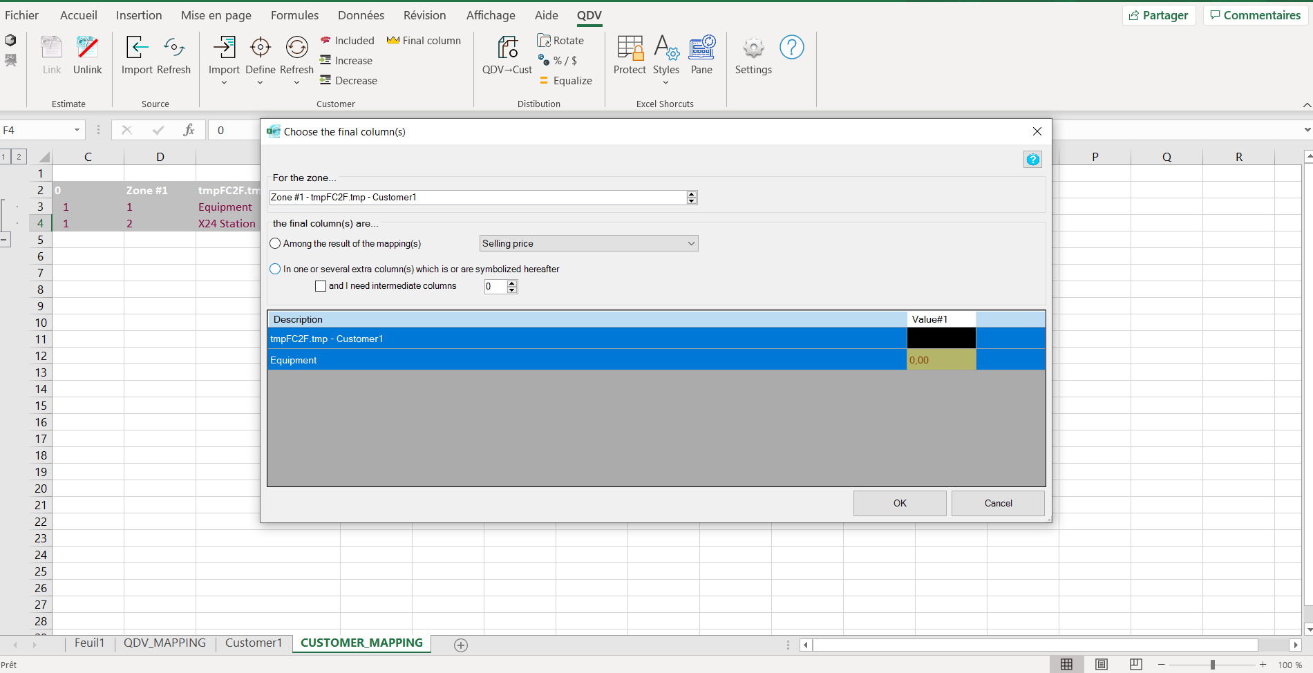Check 'and I need intermediate columns' checkbox
Image resolution: width=1313 pixels, height=673 pixels.
321,286
